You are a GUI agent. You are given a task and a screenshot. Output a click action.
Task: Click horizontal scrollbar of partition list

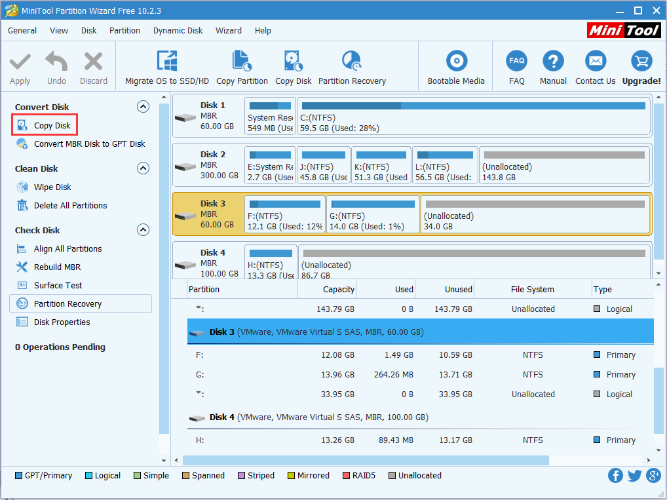[x=366, y=460]
